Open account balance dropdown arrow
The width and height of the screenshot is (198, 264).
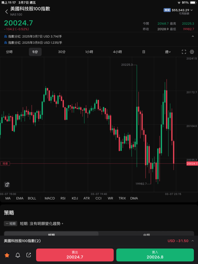(x=192, y=10)
